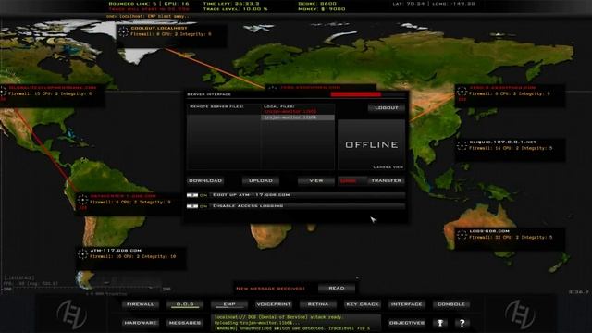This screenshot has width=592, height=333.
Task: Open the Messages panel
Action: (185, 323)
